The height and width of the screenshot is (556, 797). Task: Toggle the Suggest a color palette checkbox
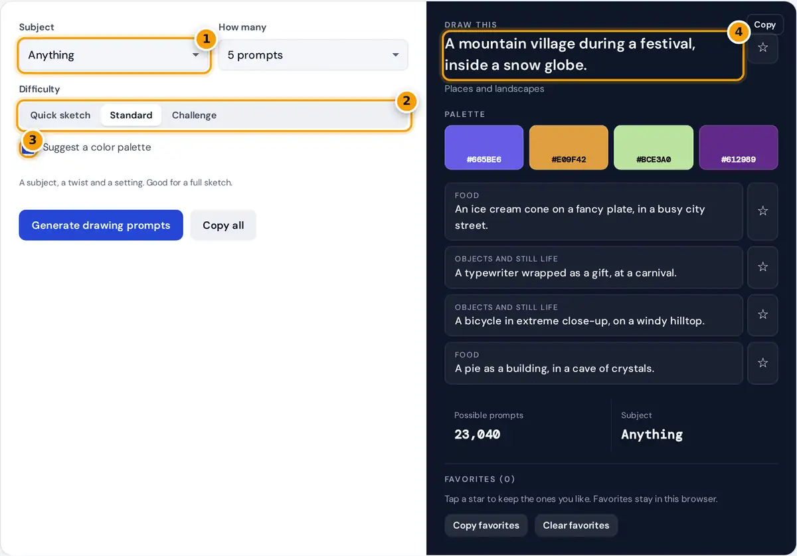pyautogui.click(x=28, y=147)
